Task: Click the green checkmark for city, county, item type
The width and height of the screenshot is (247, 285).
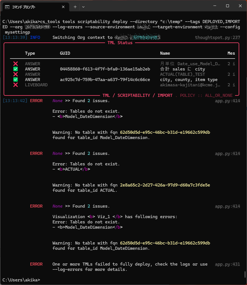Action: tap(16, 80)
